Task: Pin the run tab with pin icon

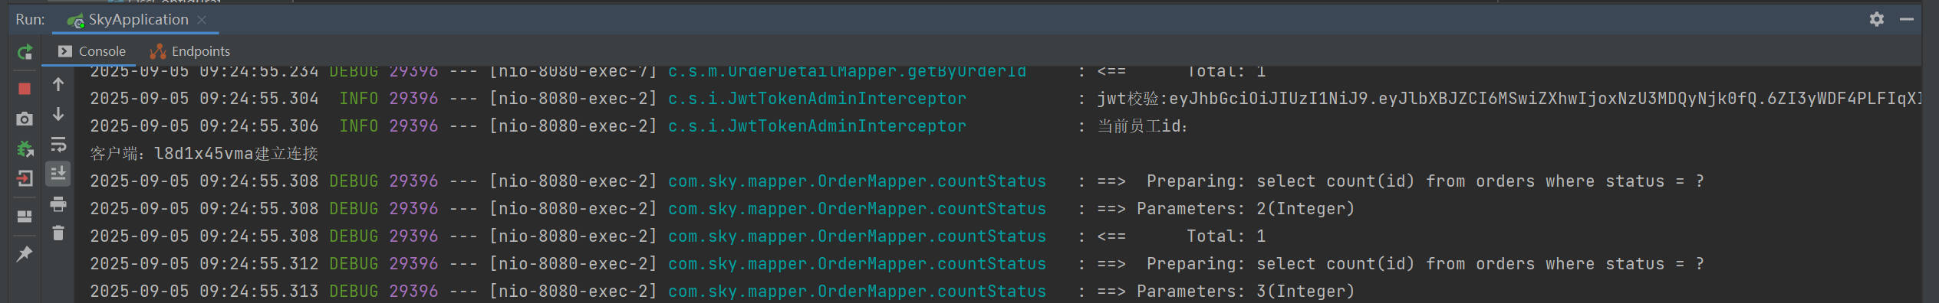Action: click(x=25, y=253)
